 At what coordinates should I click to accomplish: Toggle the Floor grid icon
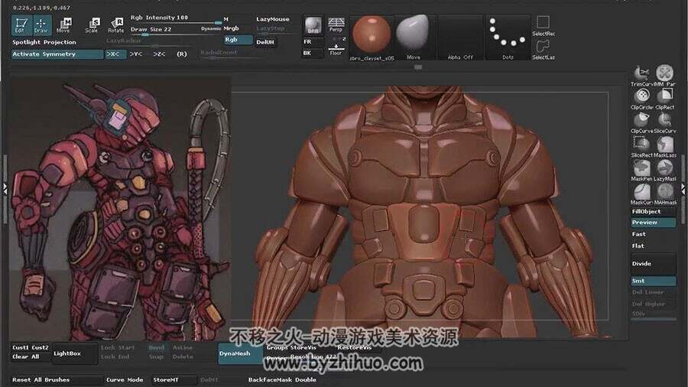(336, 48)
